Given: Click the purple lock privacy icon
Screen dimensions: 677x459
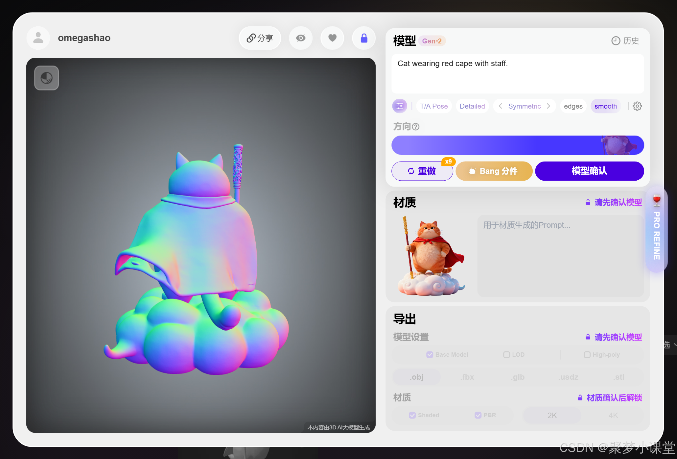Looking at the screenshot, I should click(x=364, y=38).
